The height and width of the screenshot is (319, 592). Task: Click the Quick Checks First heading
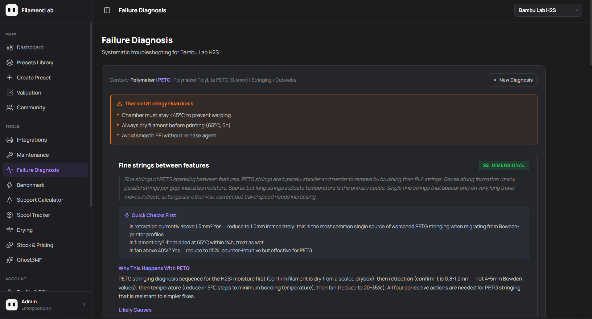(154, 216)
